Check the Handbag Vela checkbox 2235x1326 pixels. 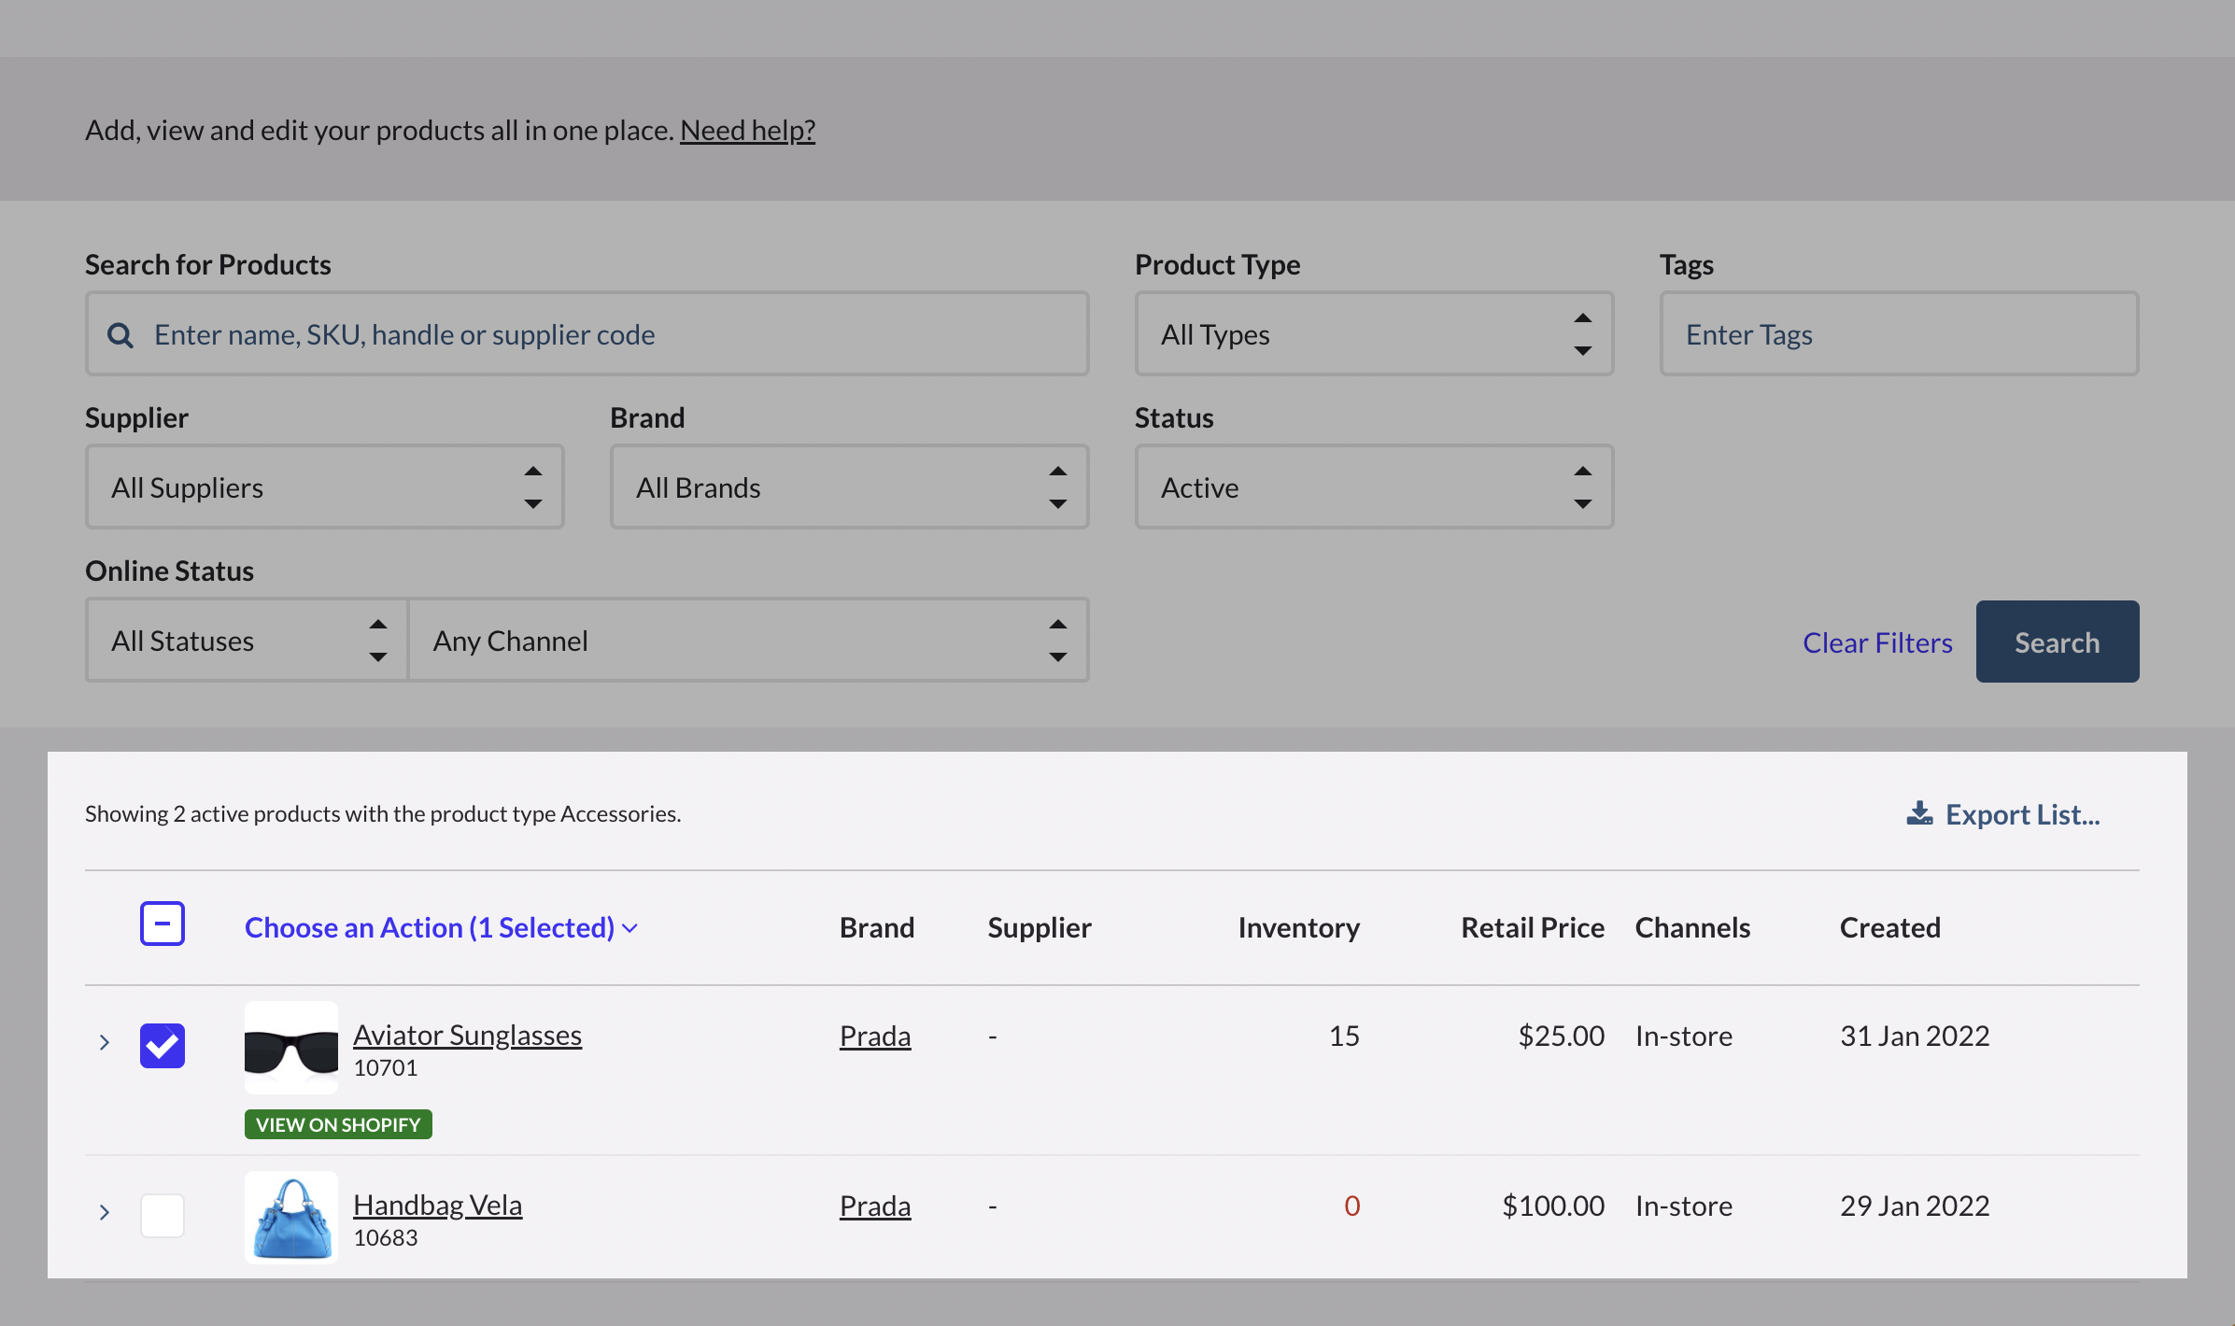(163, 1215)
